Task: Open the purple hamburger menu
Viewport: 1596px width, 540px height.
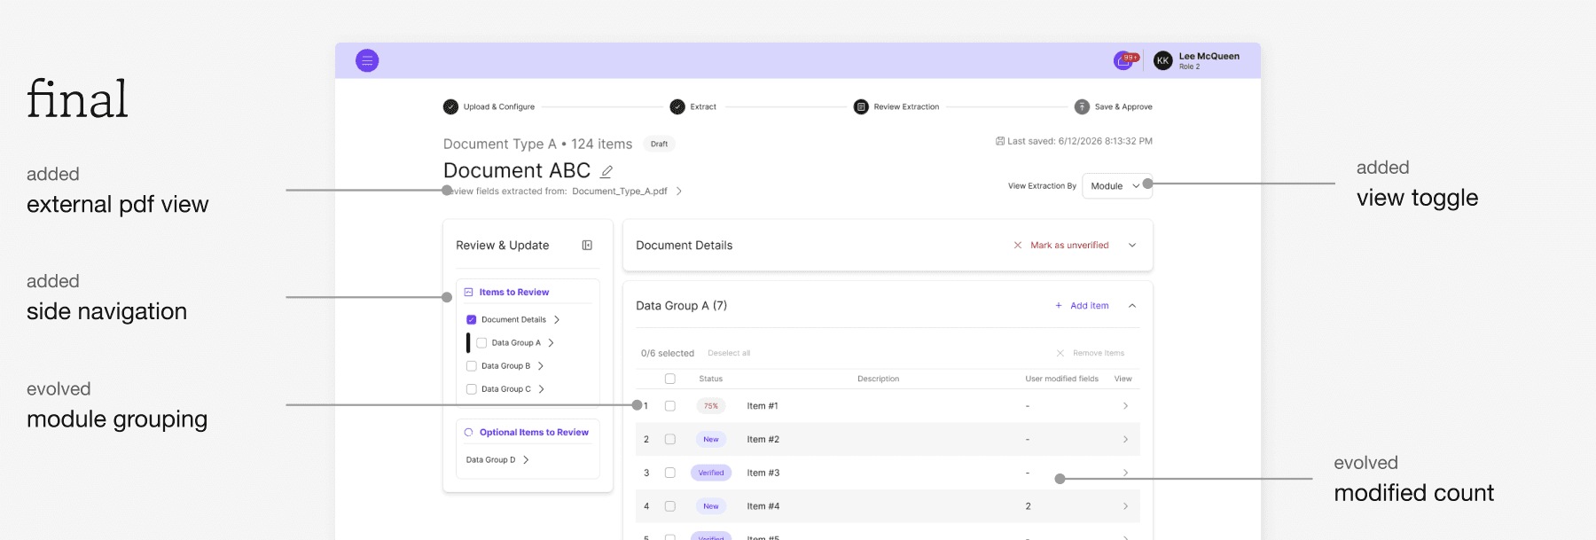Action: tap(367, 60)
